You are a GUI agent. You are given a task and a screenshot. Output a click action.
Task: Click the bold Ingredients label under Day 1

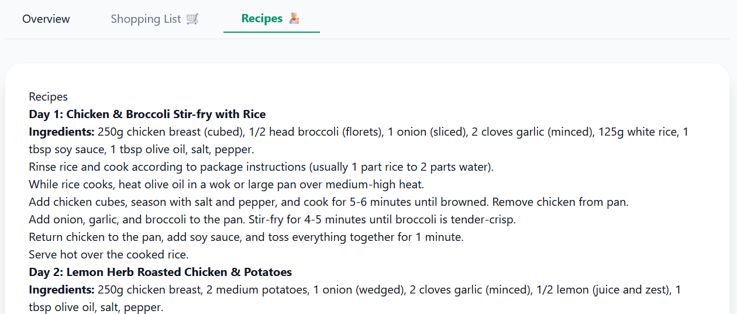point(61,132)
